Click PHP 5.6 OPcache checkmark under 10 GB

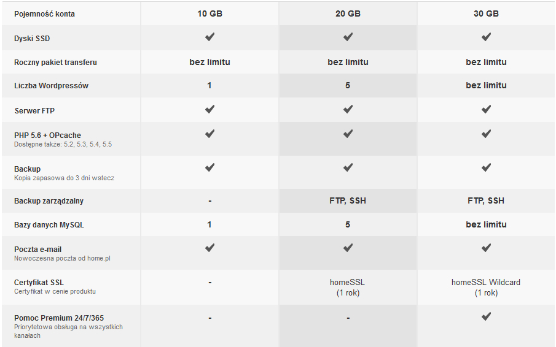pos(209,134)
